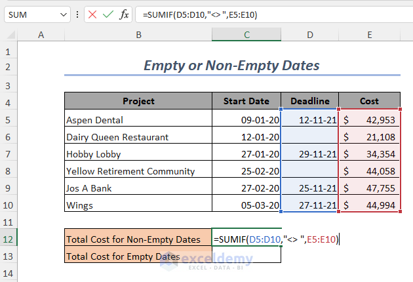Click the empty Deadline cell for Dairy Queen

(309, 137)
